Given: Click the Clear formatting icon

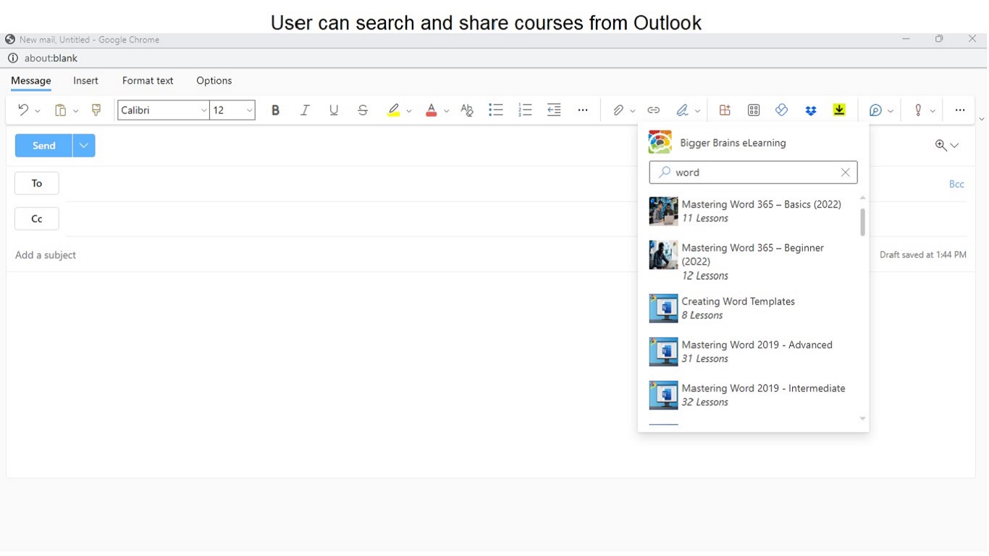Looking at the screenshot, I should tap(467, 110).
